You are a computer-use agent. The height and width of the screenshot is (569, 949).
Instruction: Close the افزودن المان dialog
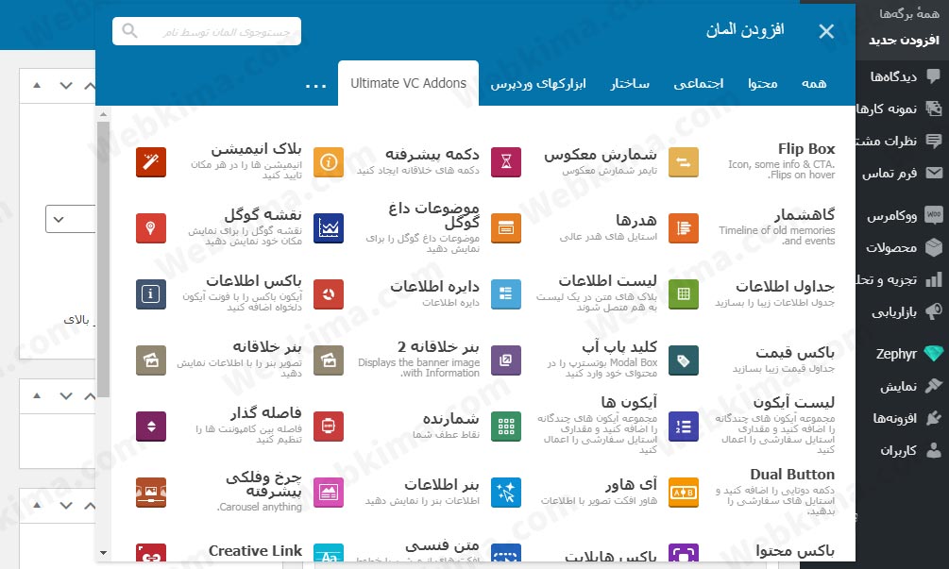click(x=826, y=31)
